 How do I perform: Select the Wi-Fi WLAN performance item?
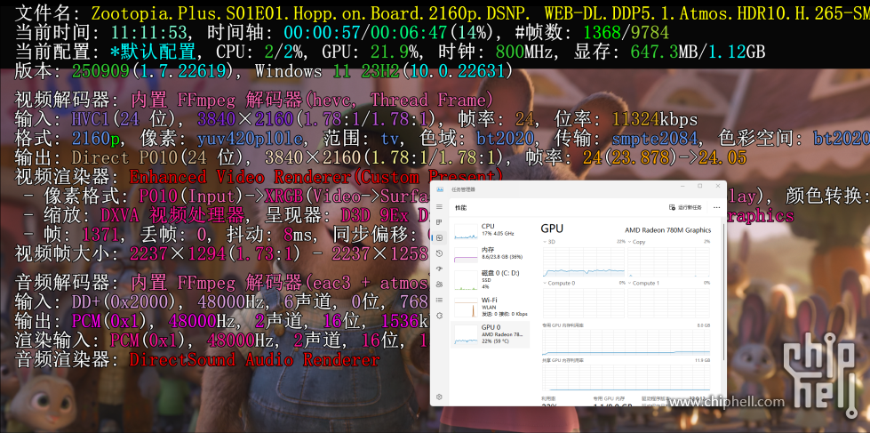pos(491,307)
